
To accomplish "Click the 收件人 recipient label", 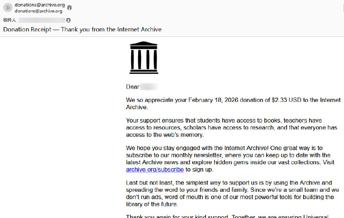I will [9, 20].
